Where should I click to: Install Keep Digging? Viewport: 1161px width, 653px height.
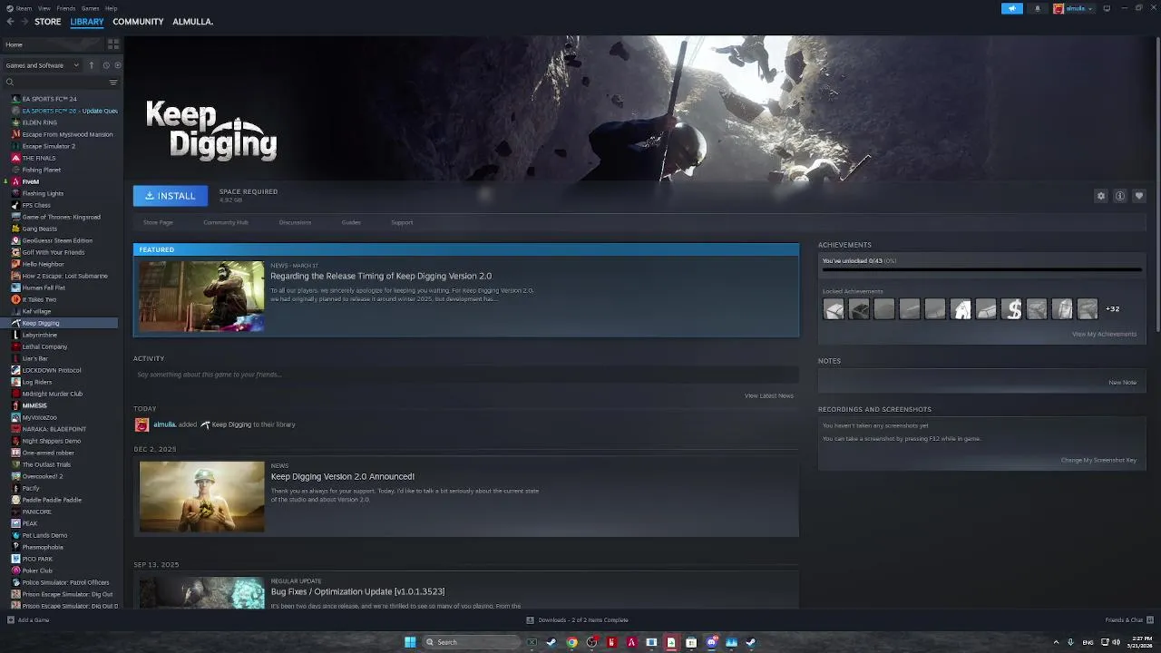point(171,196)
